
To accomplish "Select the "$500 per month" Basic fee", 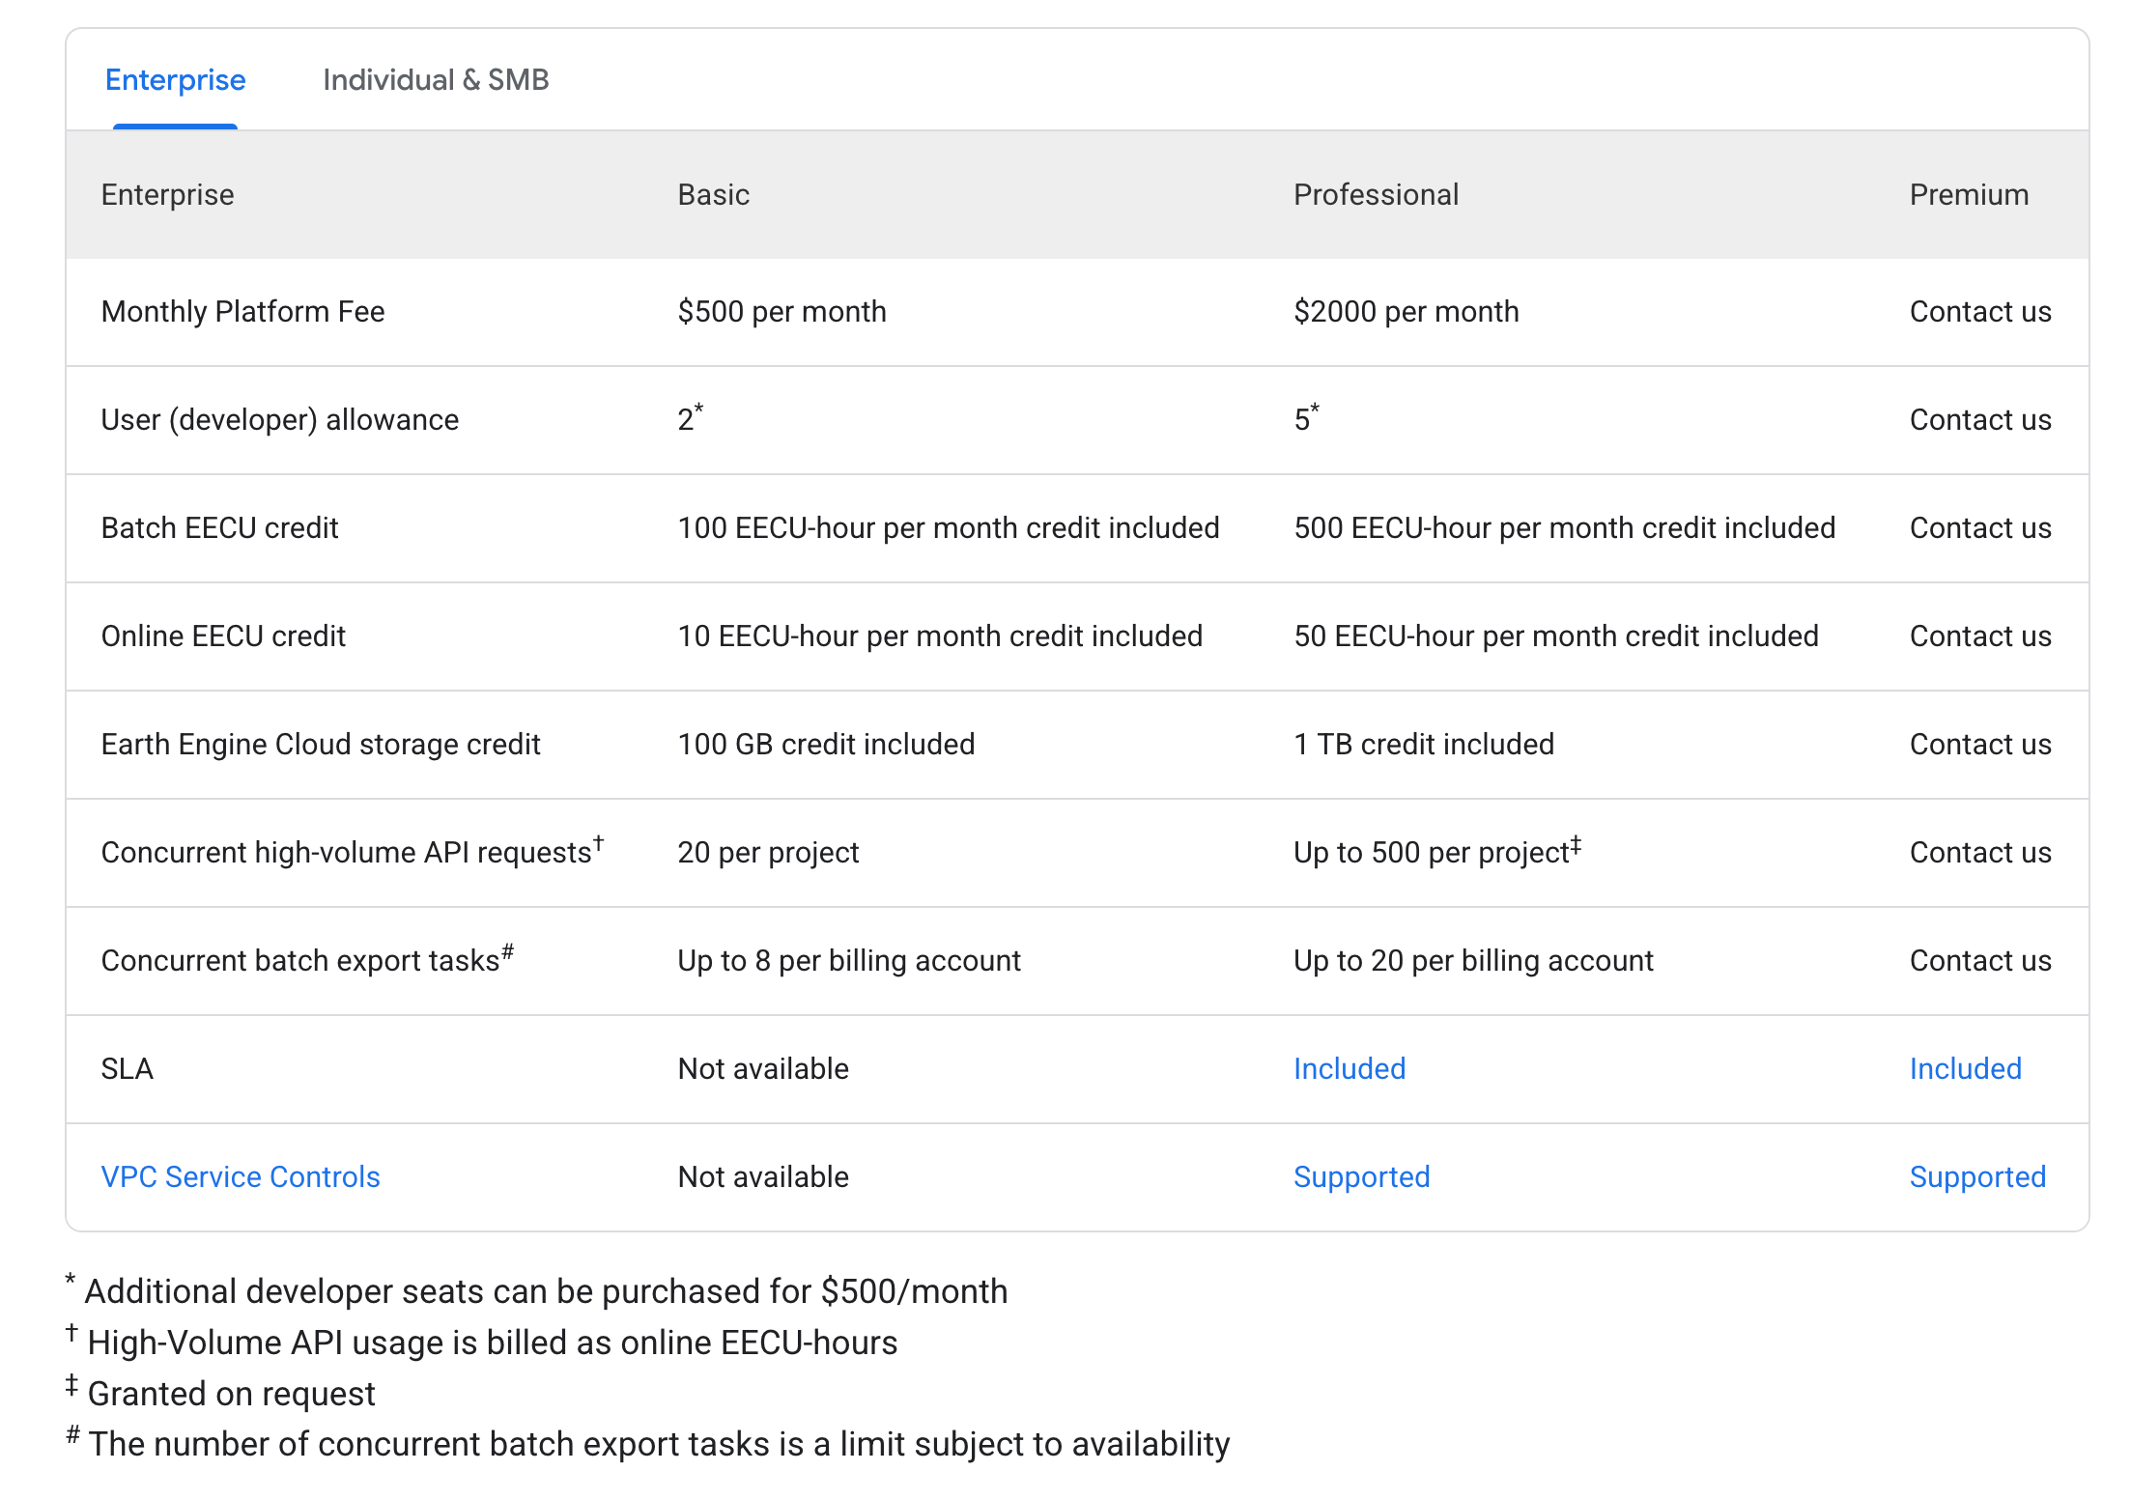I will (781, 311).
